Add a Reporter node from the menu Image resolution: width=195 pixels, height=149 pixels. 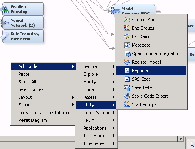pos(151,70)
